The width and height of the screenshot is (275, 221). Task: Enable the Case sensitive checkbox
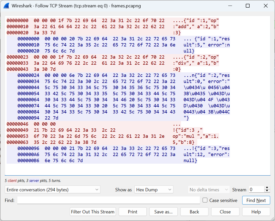pos(205,200)
